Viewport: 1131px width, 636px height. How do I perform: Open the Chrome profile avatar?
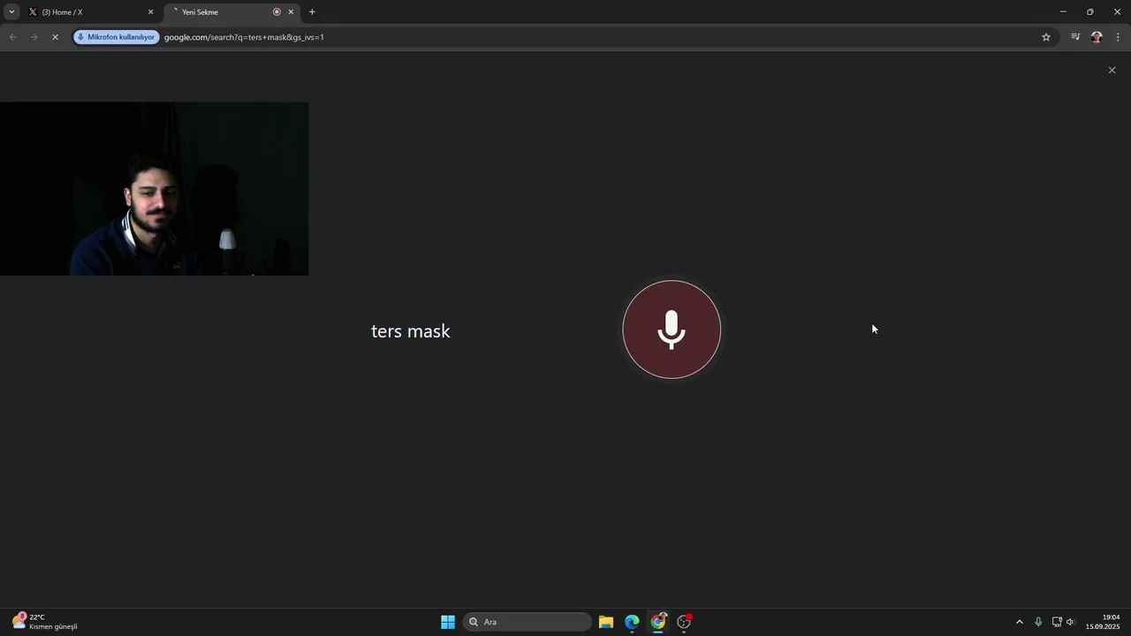point(1097,37)
